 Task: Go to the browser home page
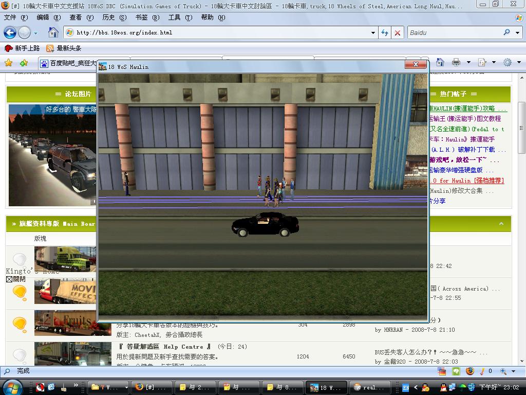(x=53, y=32)
